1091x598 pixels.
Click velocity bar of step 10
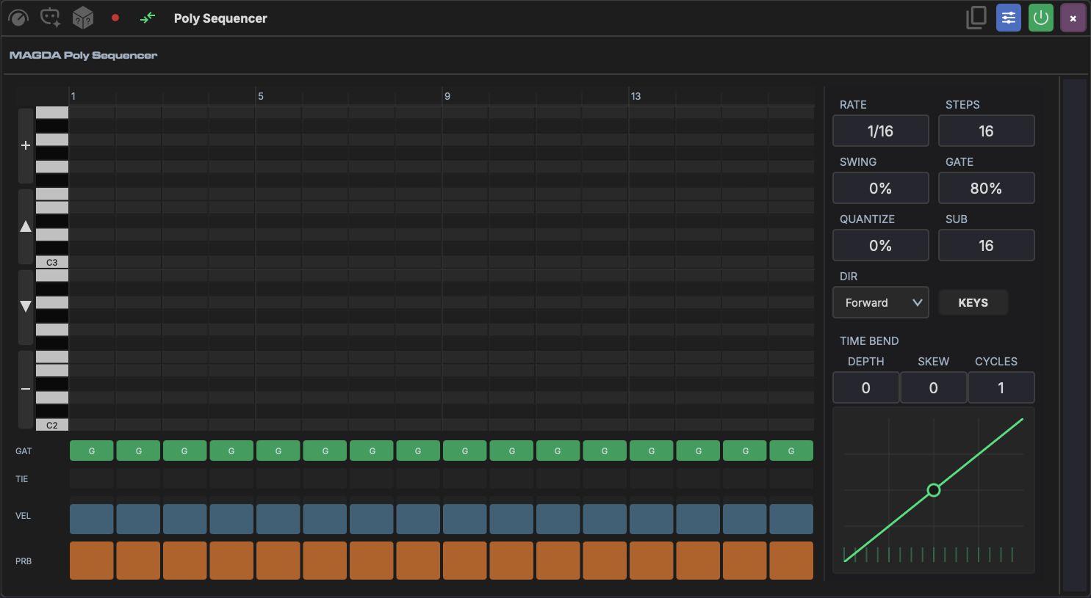tap(511, 519)
